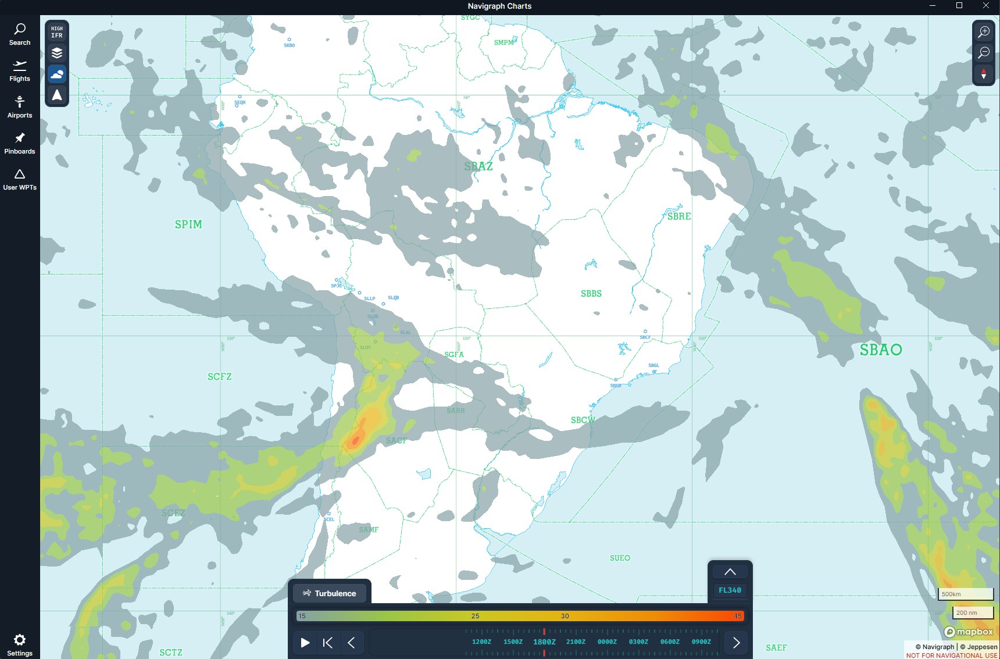Open User WPTs section
Image resolution: width=1000 pixels, height=659 pixels.
[20, 180]
